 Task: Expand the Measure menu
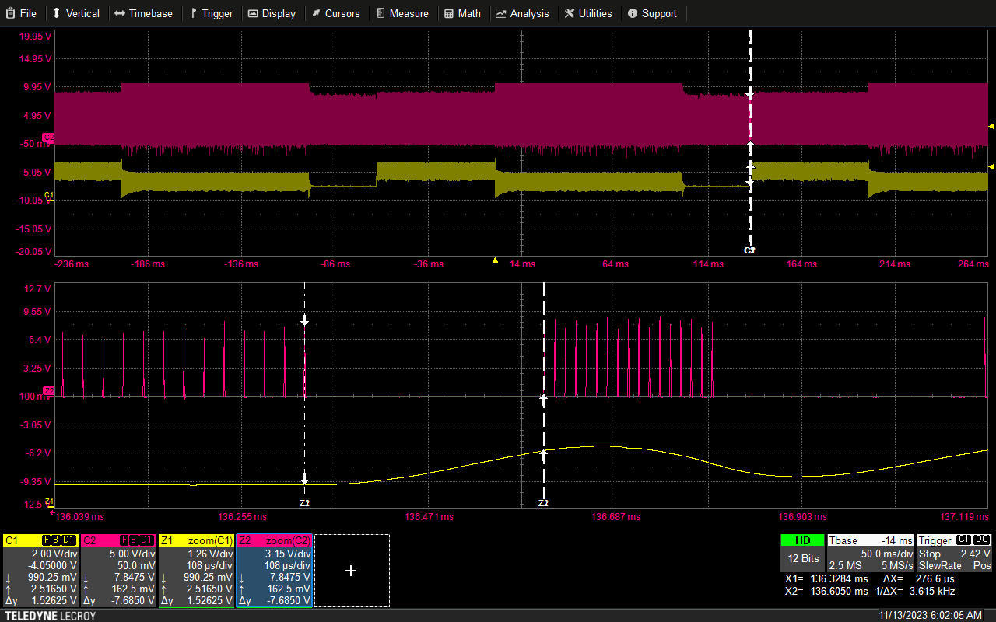tap(402, 13)
